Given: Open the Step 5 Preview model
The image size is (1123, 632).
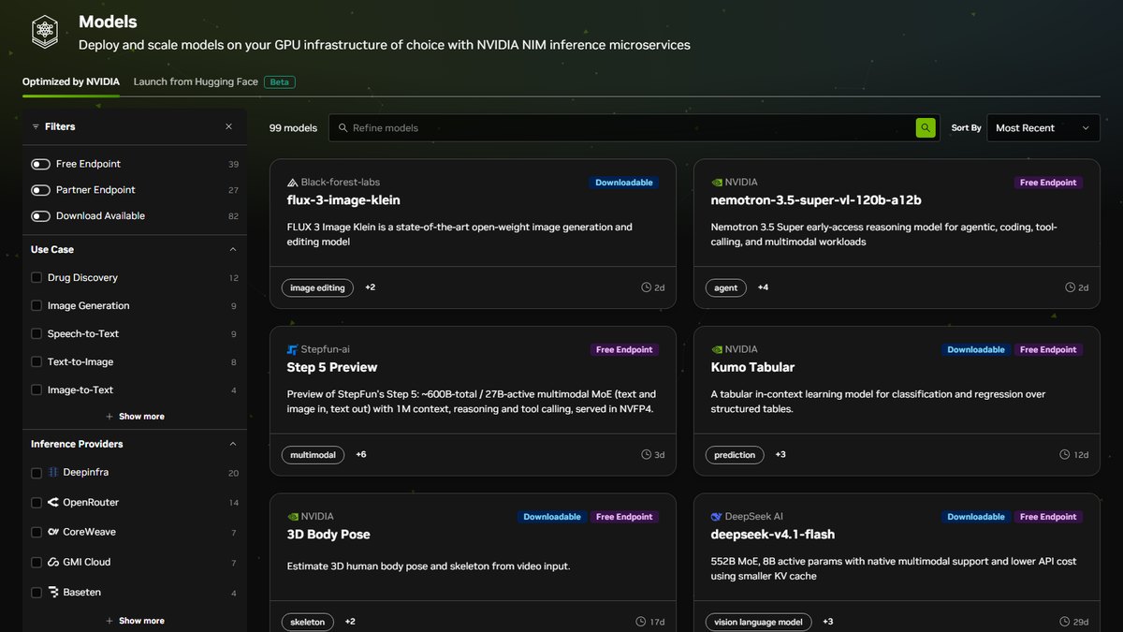Looking at the screenshot, I should coord(332,367).
